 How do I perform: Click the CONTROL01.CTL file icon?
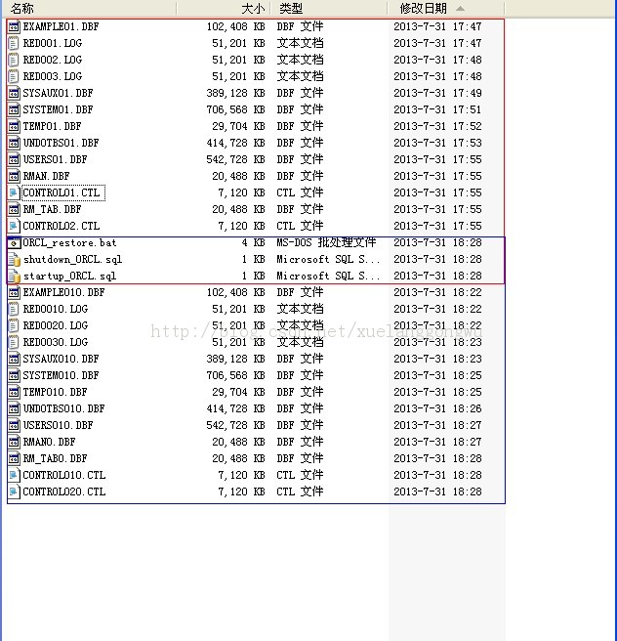click(x=14, y=192)
